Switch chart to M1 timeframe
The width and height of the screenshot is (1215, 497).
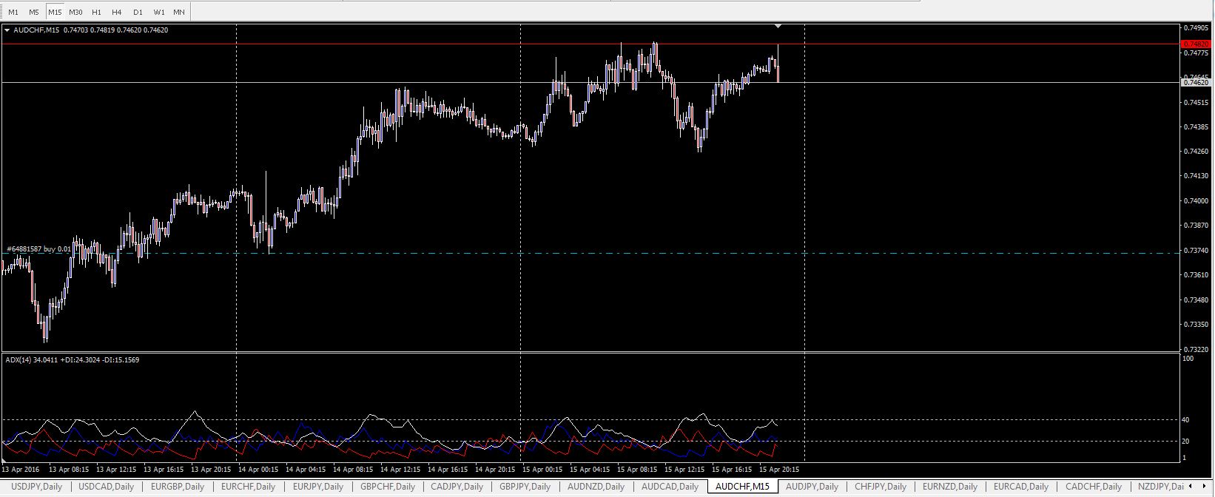tap(13, 12)
